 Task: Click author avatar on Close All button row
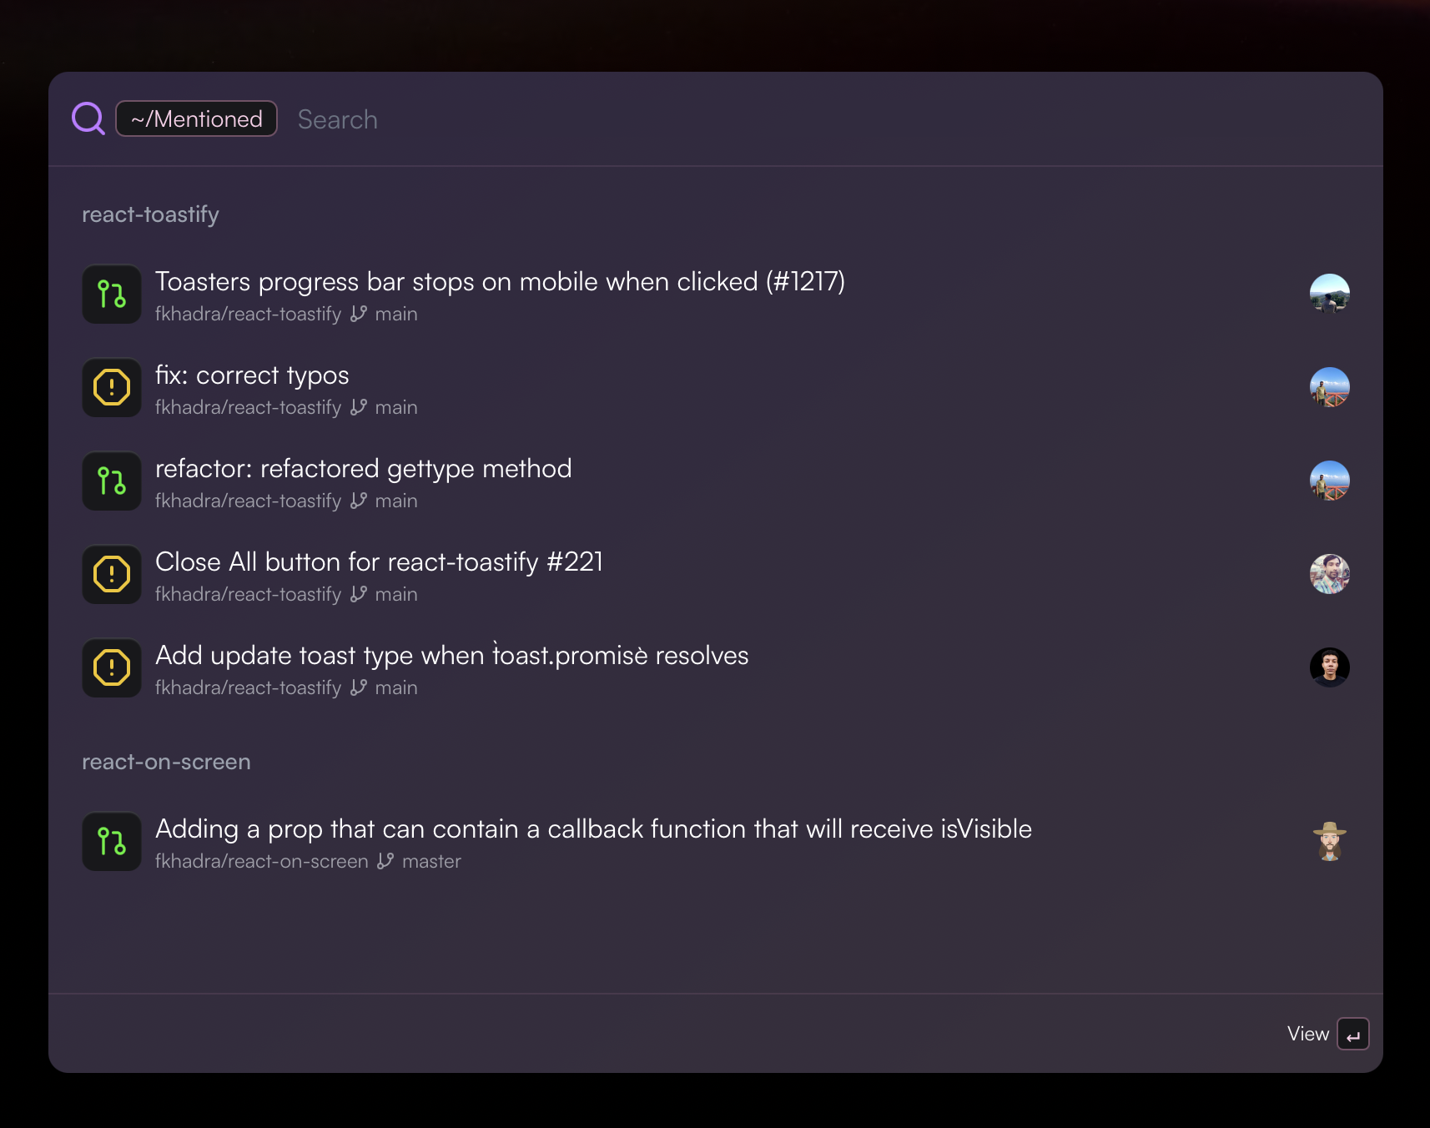(x=1329, y=575)
